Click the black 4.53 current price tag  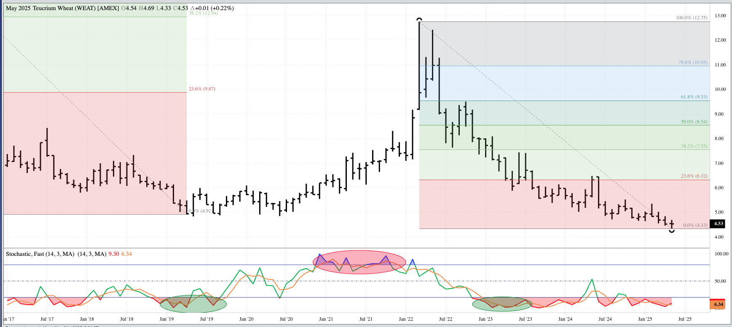click(x=718, y=223)
